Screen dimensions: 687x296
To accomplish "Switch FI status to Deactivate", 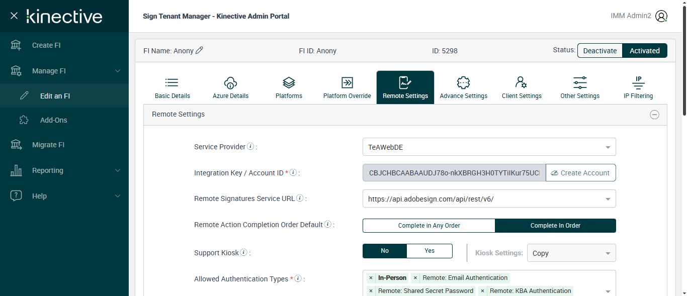I will tap(599, 51).
